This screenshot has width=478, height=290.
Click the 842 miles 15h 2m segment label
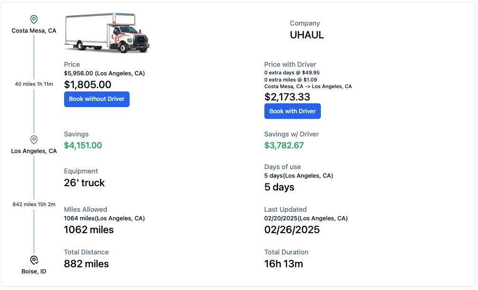click(x=34, y=205)
